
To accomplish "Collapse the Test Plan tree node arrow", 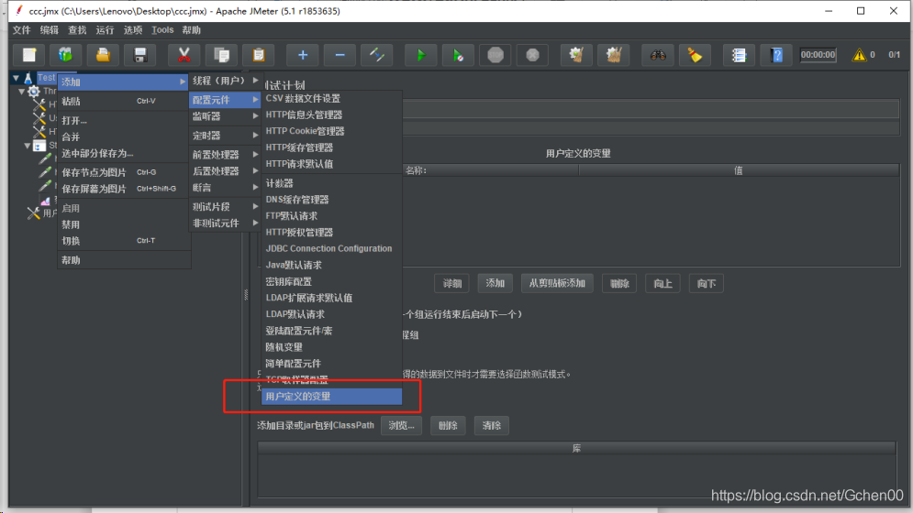I will click(x=16, y=77).
